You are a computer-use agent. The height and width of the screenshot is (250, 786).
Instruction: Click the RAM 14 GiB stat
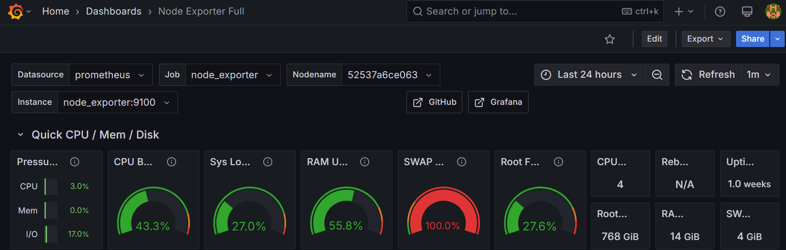click(685, 236)
